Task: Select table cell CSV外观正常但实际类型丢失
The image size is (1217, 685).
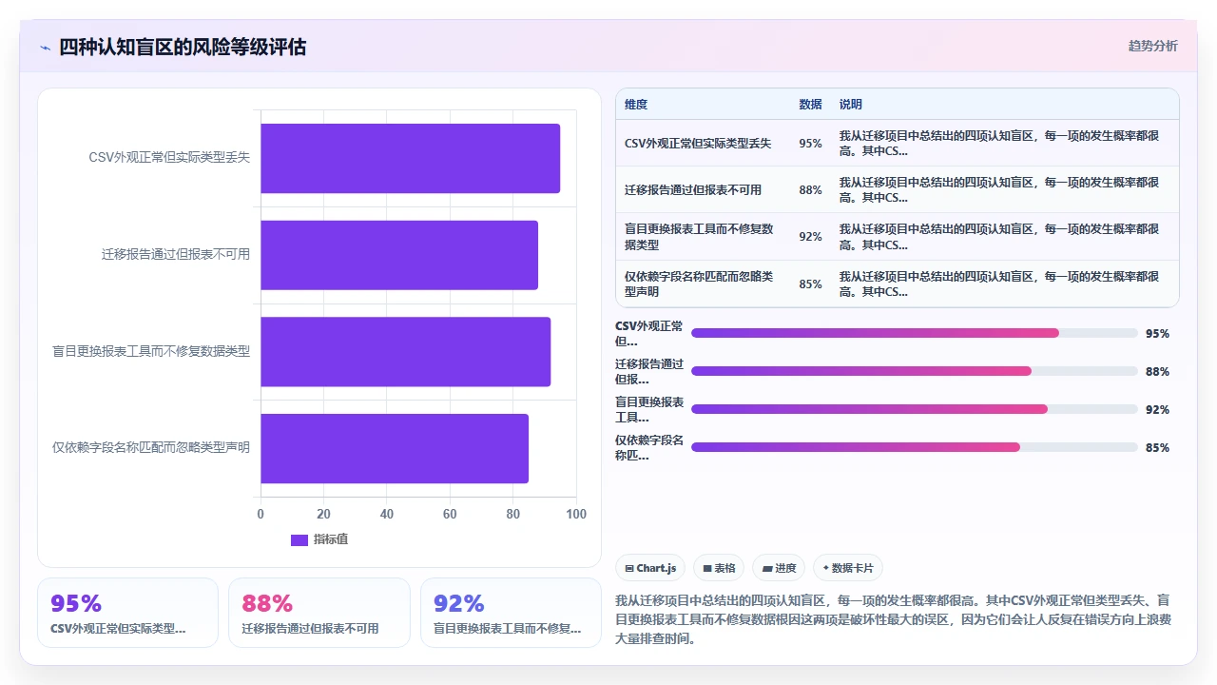Action: [698, 144]
